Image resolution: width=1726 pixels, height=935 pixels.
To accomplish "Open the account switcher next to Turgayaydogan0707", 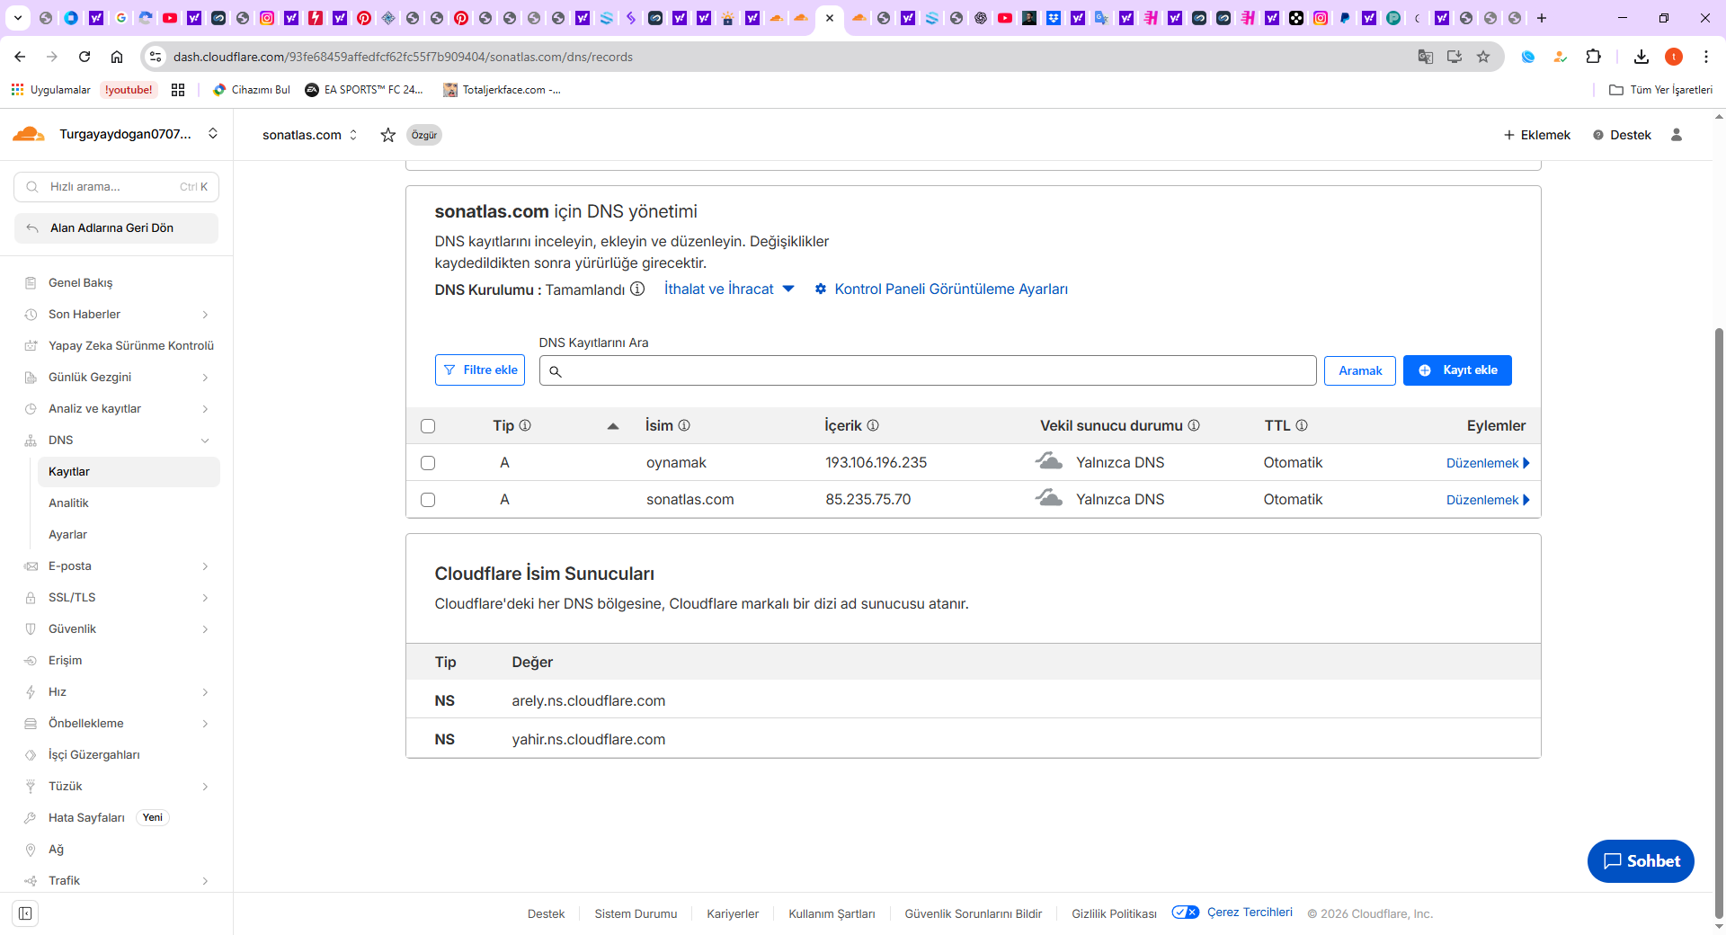I will click(213, 134).
